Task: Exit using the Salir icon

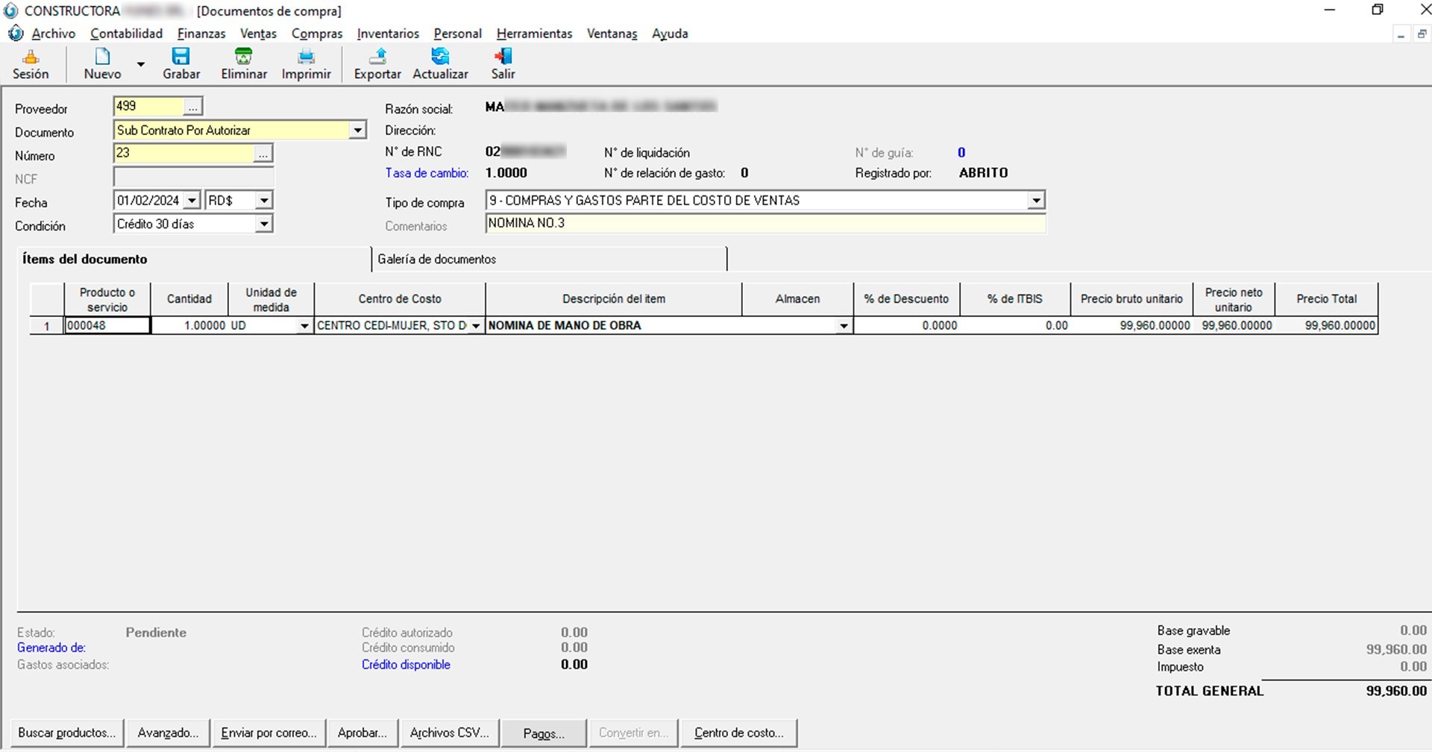Action: 503,64
